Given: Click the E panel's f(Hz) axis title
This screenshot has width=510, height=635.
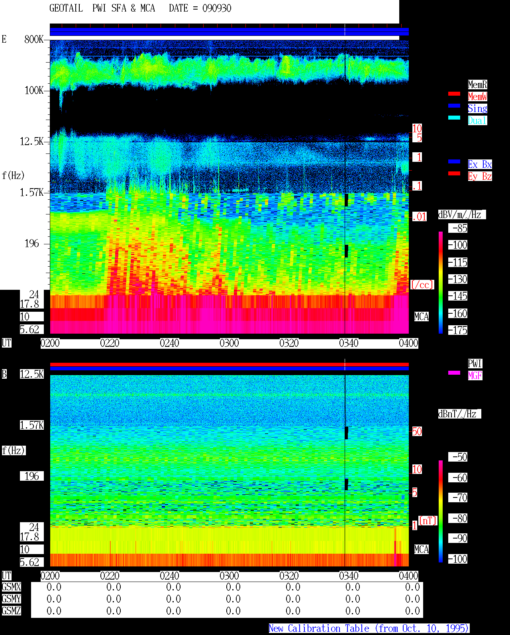Looking at the screenshot, I should coord(13,175).
